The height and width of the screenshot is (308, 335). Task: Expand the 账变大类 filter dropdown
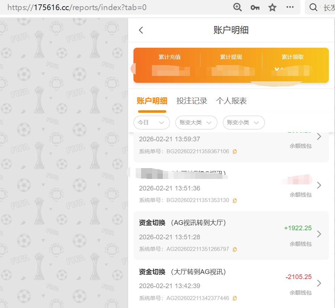pos(196,123)
